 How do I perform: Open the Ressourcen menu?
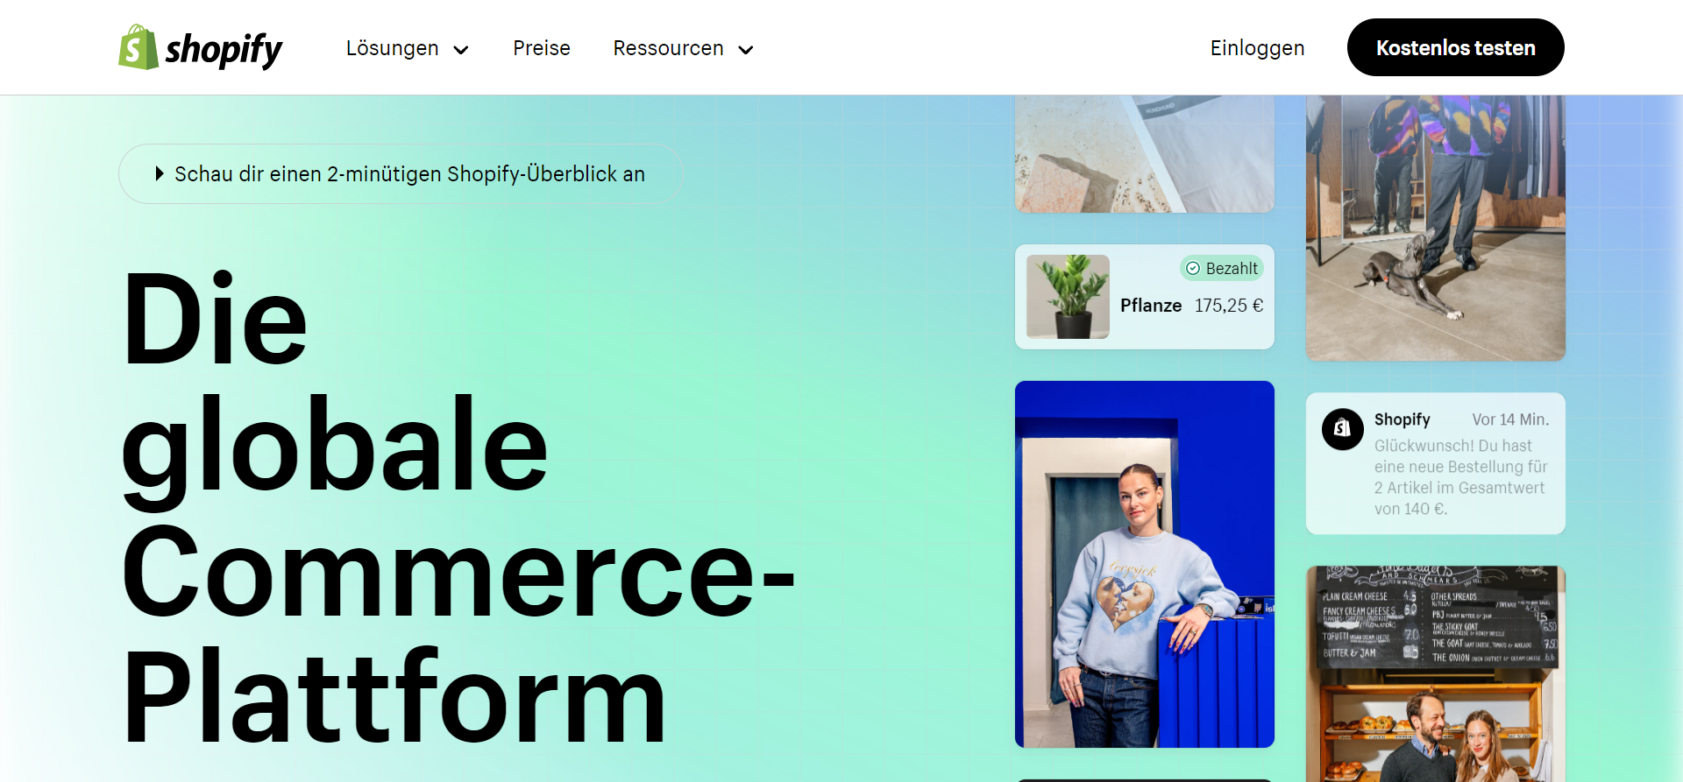point(683,48)
